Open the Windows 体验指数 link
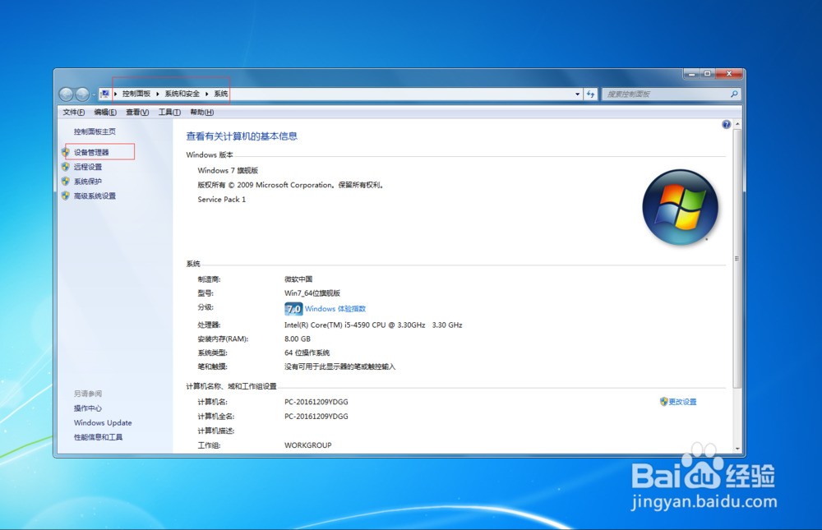This screenshot has height=530, width=822. (x=335, y=309)
